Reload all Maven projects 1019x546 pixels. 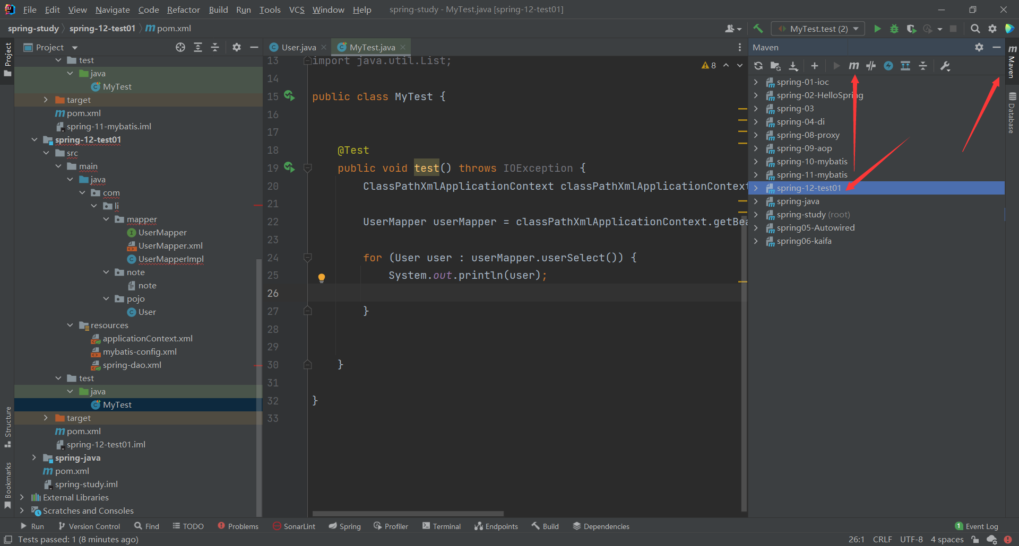[x=758, y=66]
